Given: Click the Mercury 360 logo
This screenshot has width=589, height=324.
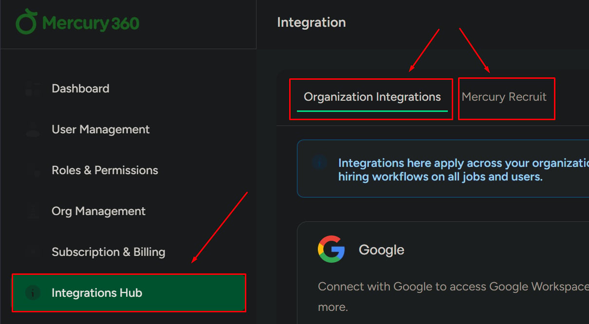Looking at the screenshot, I should 77,23.
